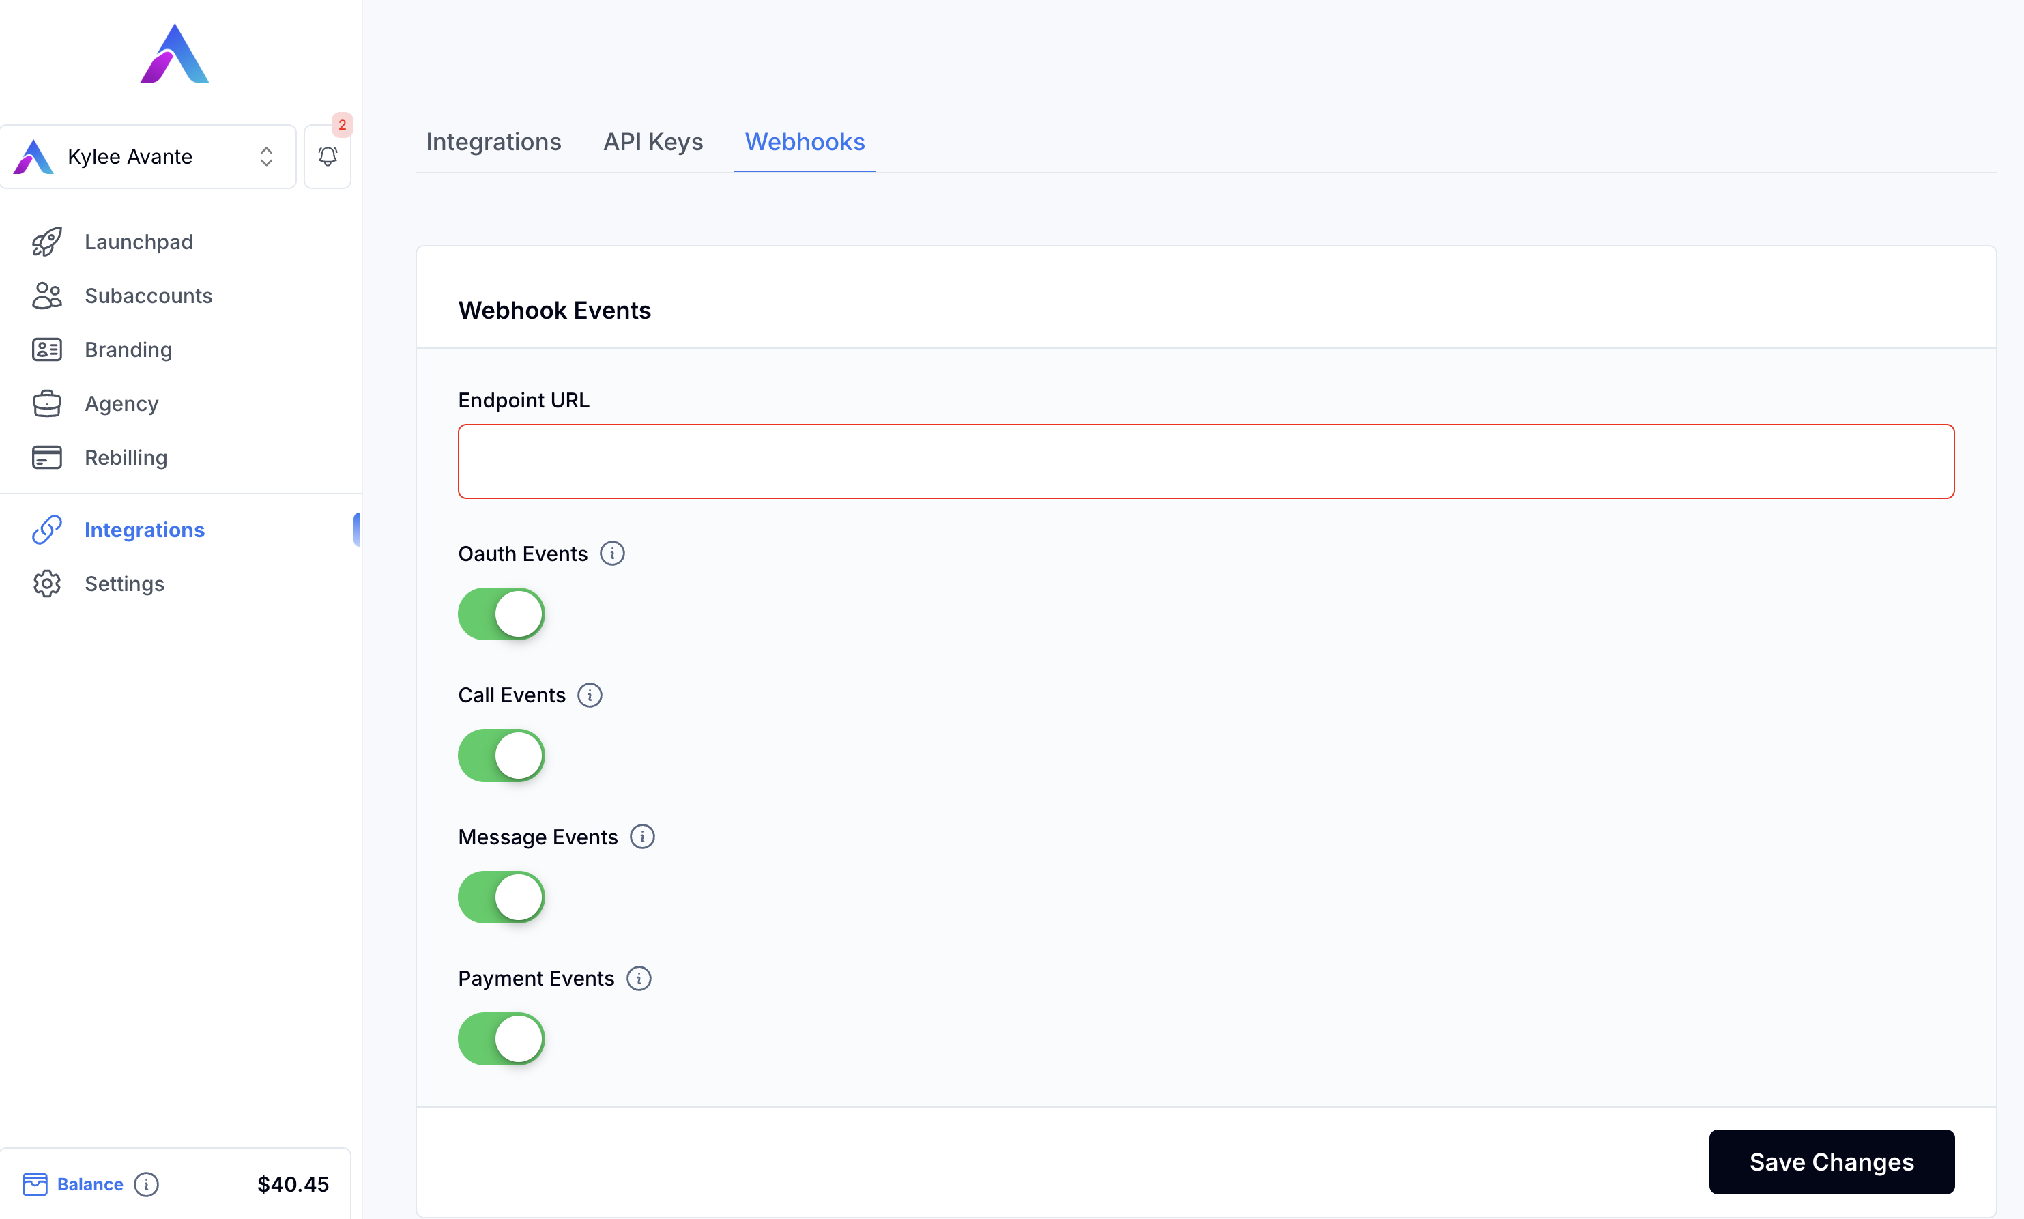Disable the Oauth Events toggle
Screen dimensions: 2024x1219
click(501, 614)
